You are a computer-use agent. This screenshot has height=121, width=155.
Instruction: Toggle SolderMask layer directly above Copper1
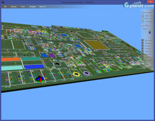[x=142, y=43]
